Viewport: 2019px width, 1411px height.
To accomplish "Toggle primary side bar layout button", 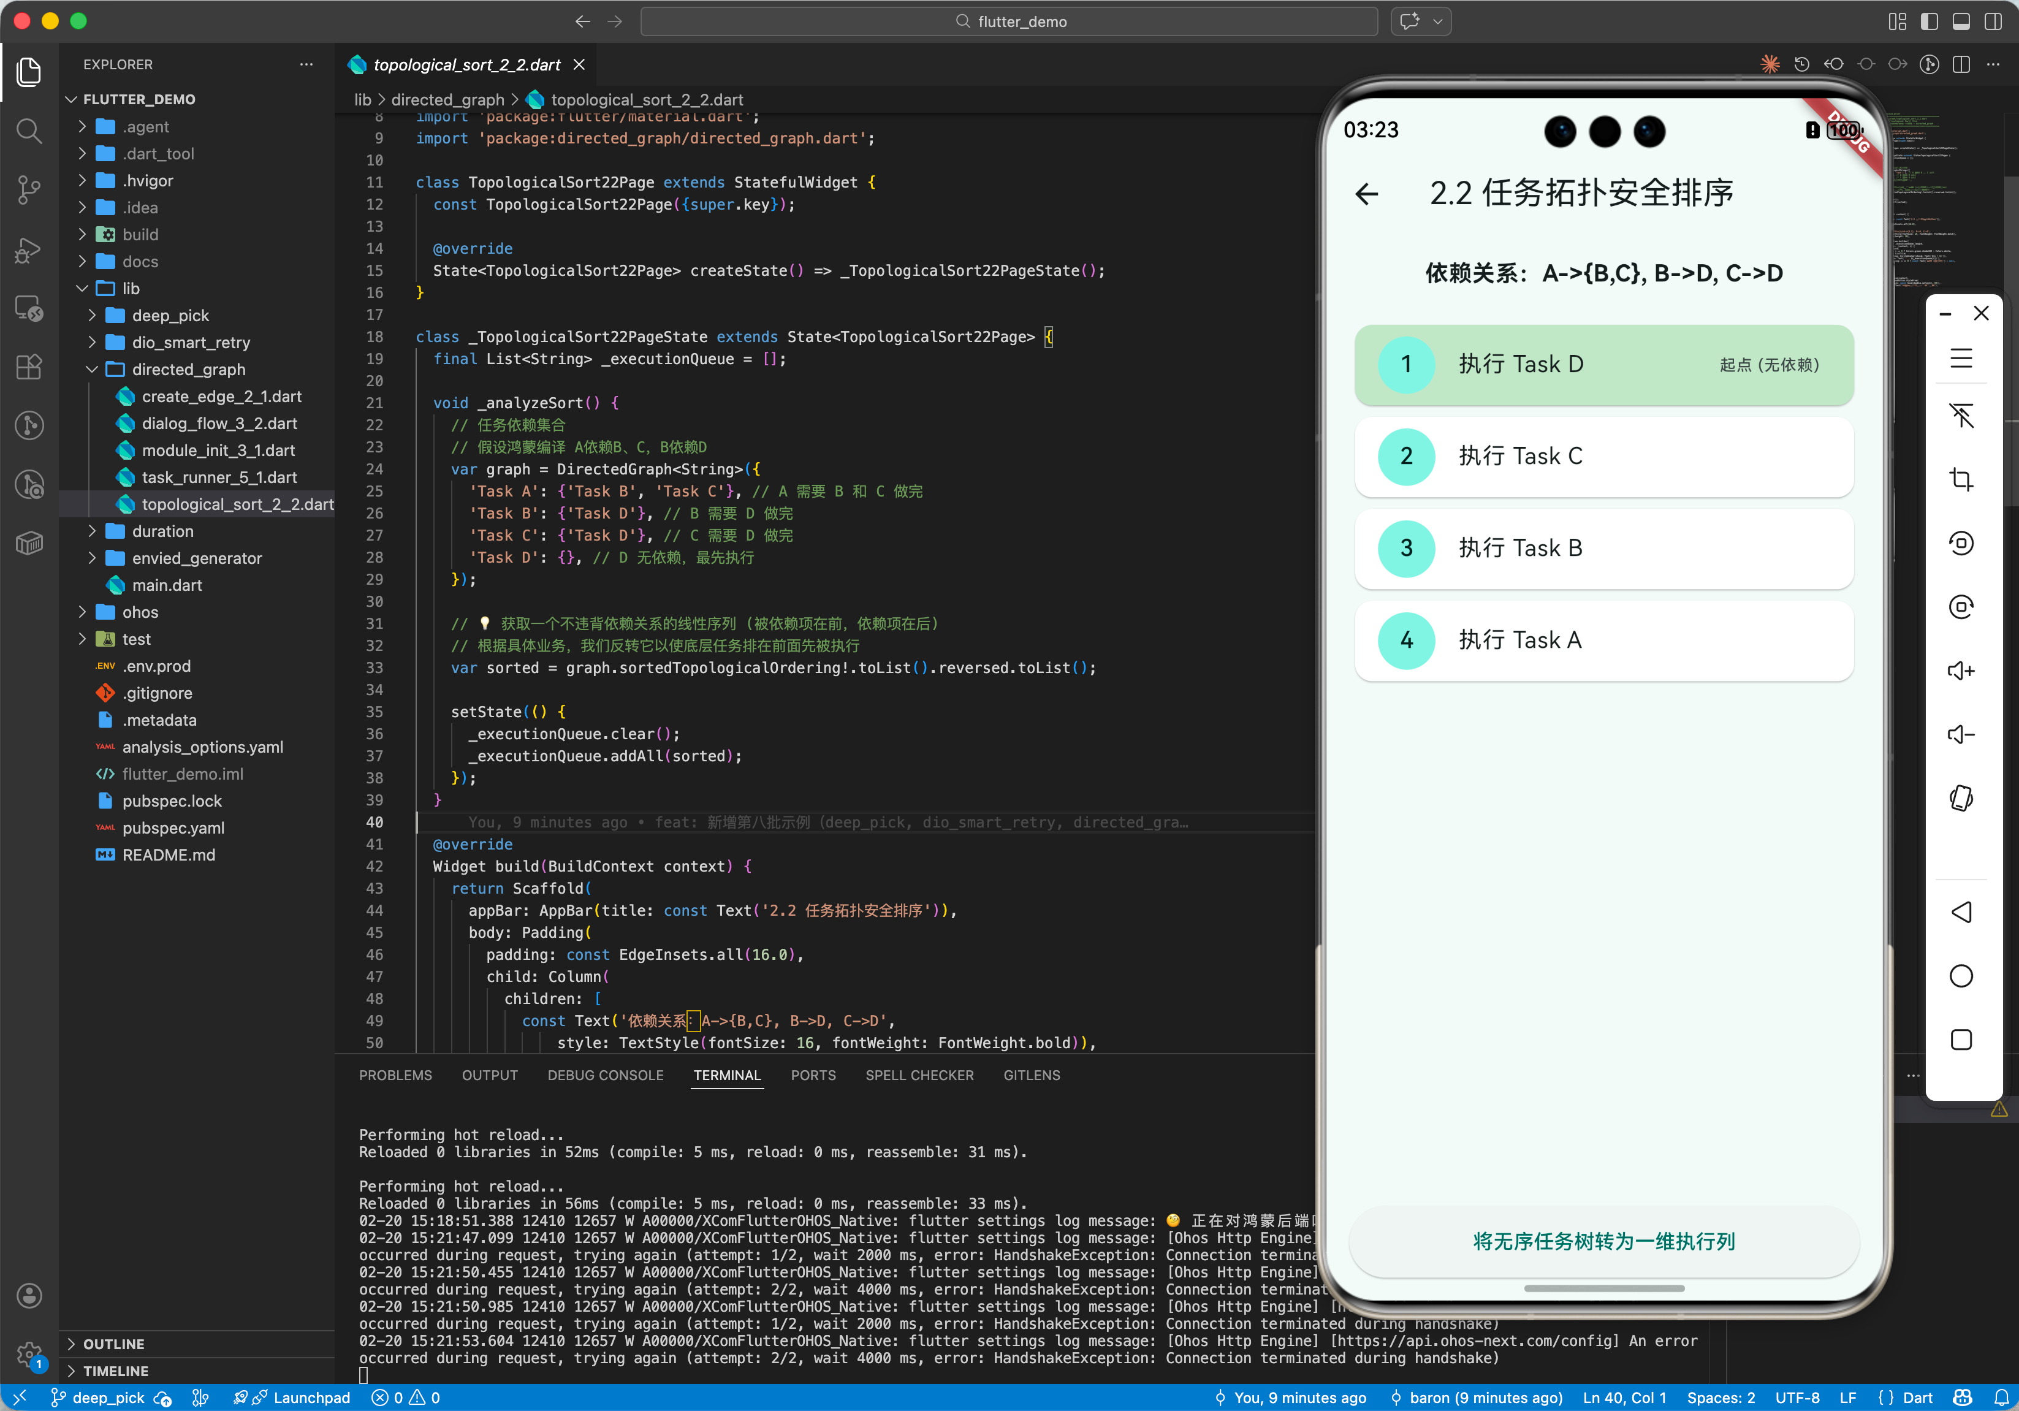I will [1930, 21].
